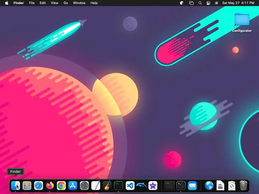The height and width of the screenshot is (194, 259).
Task: Open Spotlight search magnifier
Action: 200,3
